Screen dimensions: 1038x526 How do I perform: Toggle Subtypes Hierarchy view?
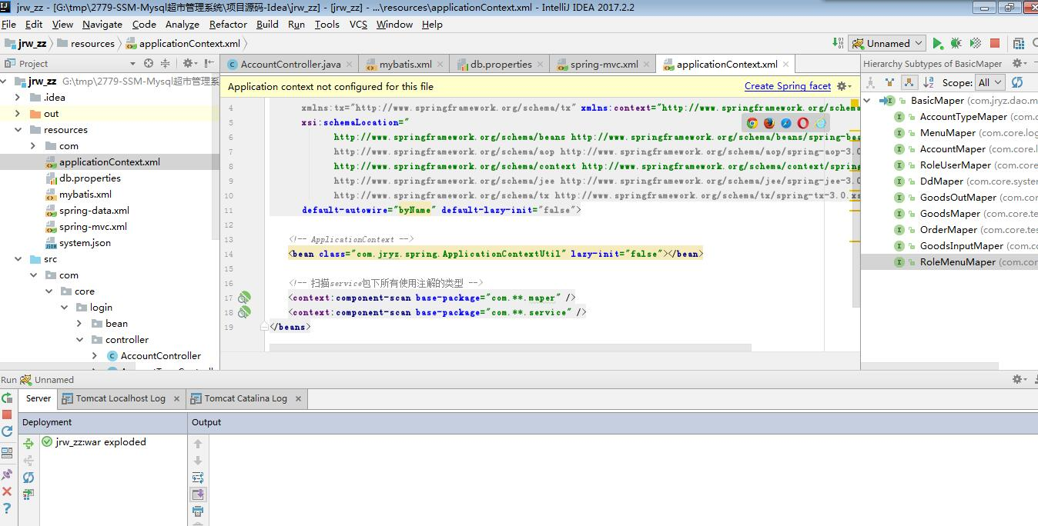click(x=910, y=82)
